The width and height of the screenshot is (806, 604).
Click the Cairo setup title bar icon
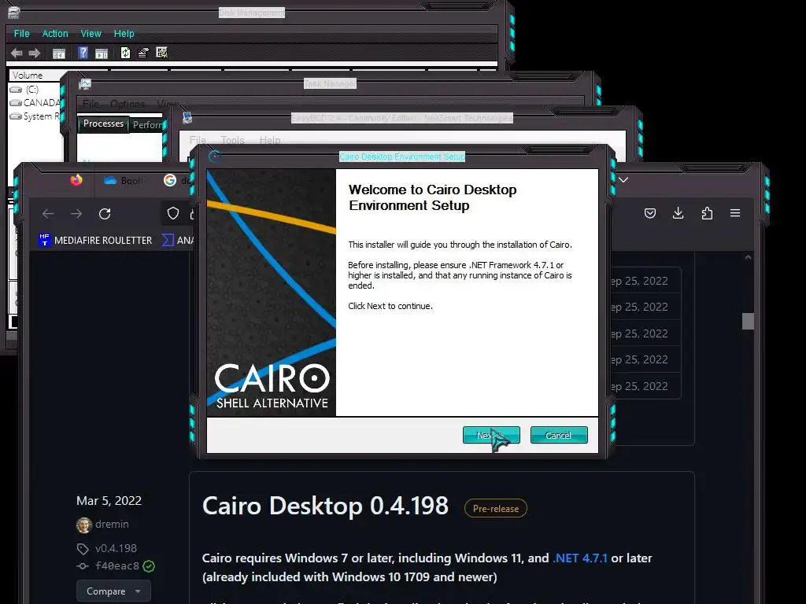[215, 157]
